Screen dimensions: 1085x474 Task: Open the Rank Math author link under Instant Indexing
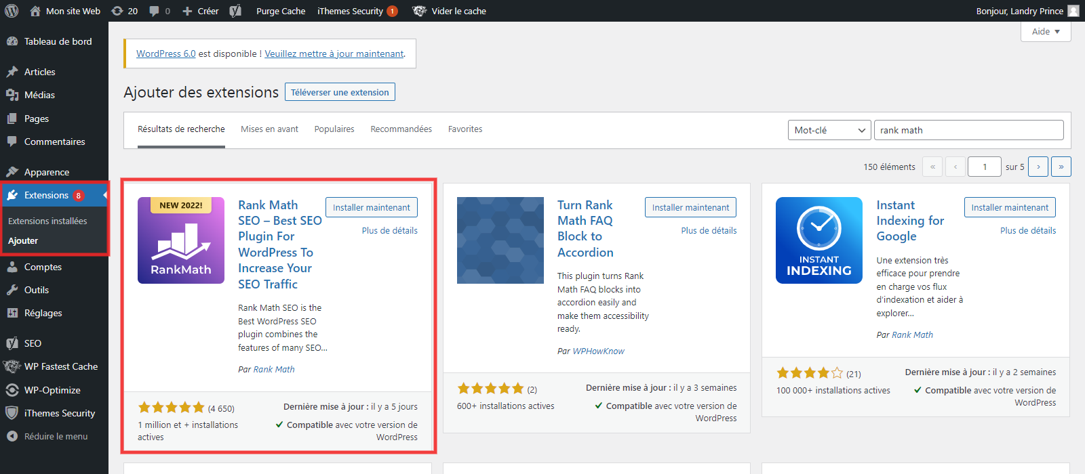coord(912,335)
